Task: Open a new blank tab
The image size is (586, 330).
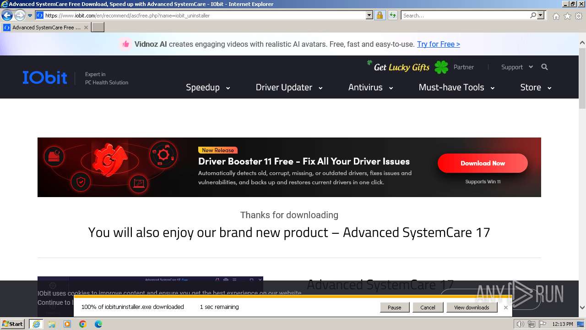Action: pyautogui.click(x=98, y=27)
